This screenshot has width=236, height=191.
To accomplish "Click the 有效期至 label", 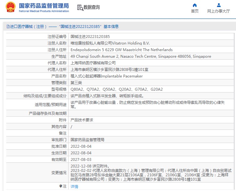I will (59, 160).
